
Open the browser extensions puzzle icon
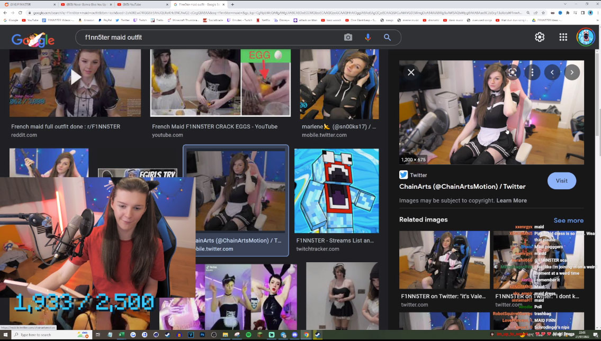pos(568,13)
